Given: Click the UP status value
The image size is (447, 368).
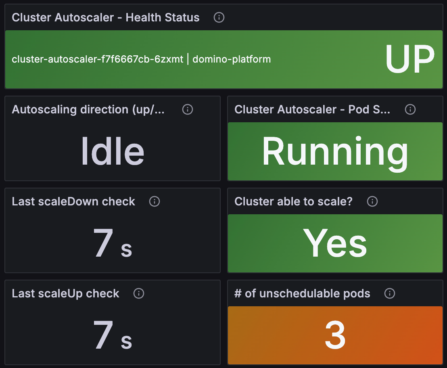Looking at the screenshot, I should pyautogui.click(x=409, y=59).
